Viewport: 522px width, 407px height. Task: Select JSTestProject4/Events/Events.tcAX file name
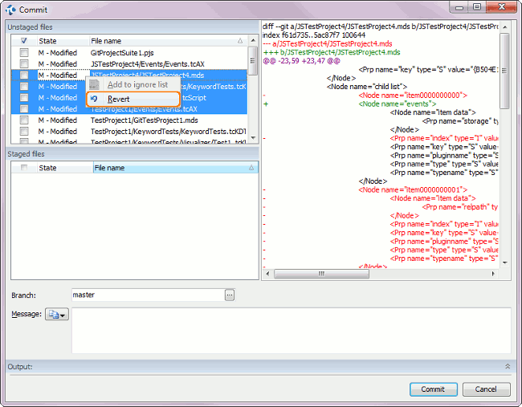coord(148,64)
